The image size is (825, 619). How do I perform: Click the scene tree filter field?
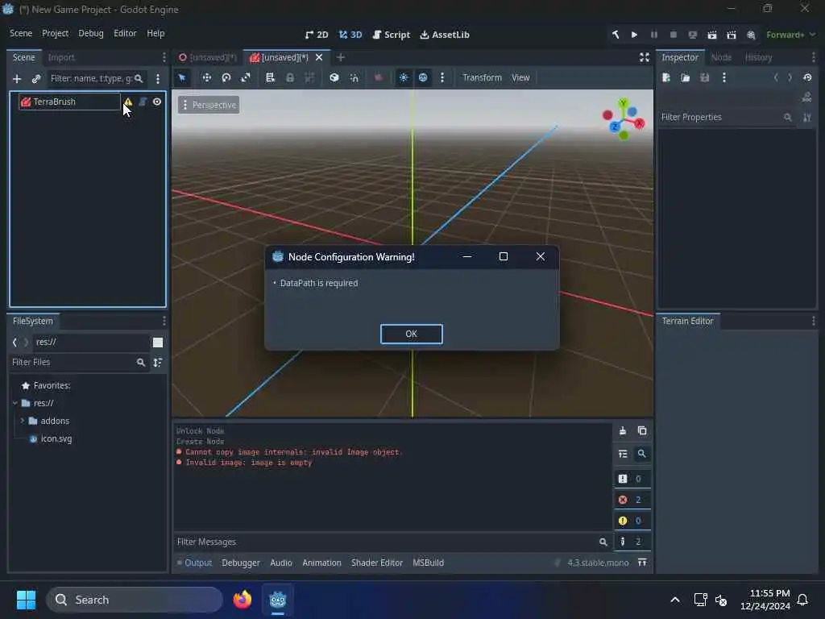click(x=96, y=78)
